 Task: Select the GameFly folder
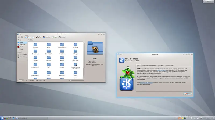coord(35,59)
